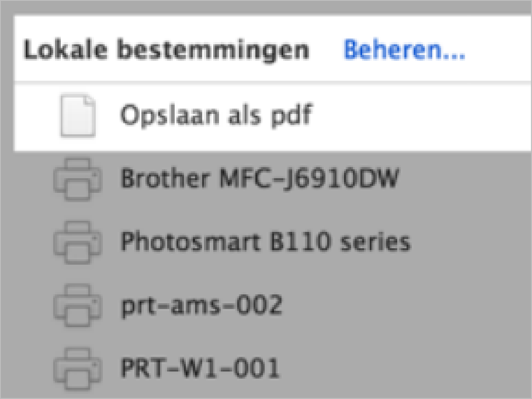Print to the Brother printer
Viewport: 532px width, 399px height.
point(260,179)
